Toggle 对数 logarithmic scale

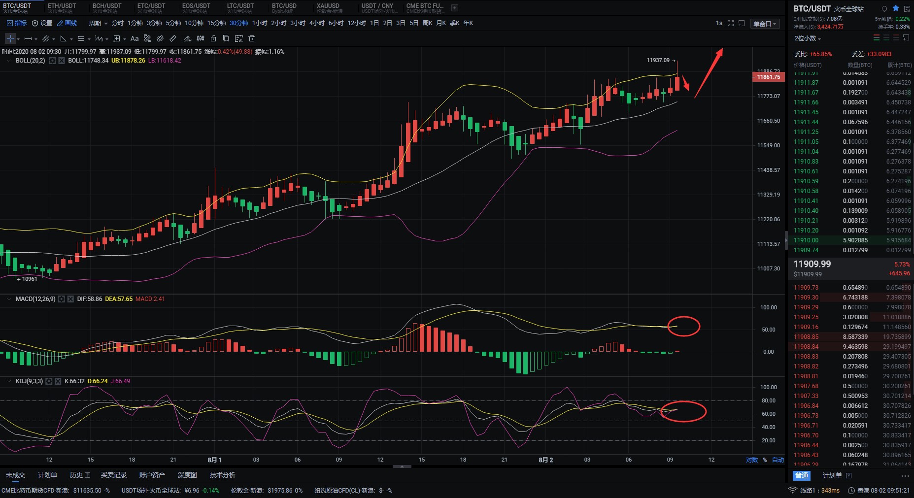point(752,460)
